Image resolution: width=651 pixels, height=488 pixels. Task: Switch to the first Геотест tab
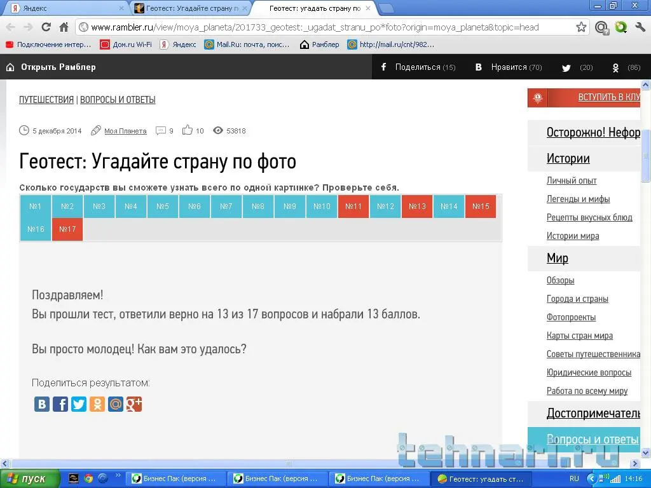click(x=184, y=8)
